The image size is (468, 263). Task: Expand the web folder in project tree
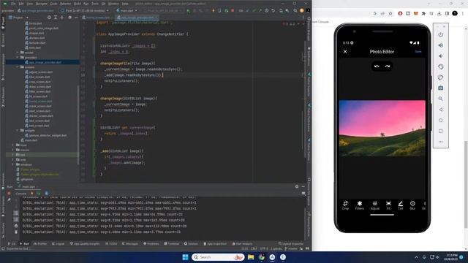click(x=13, y=159)
